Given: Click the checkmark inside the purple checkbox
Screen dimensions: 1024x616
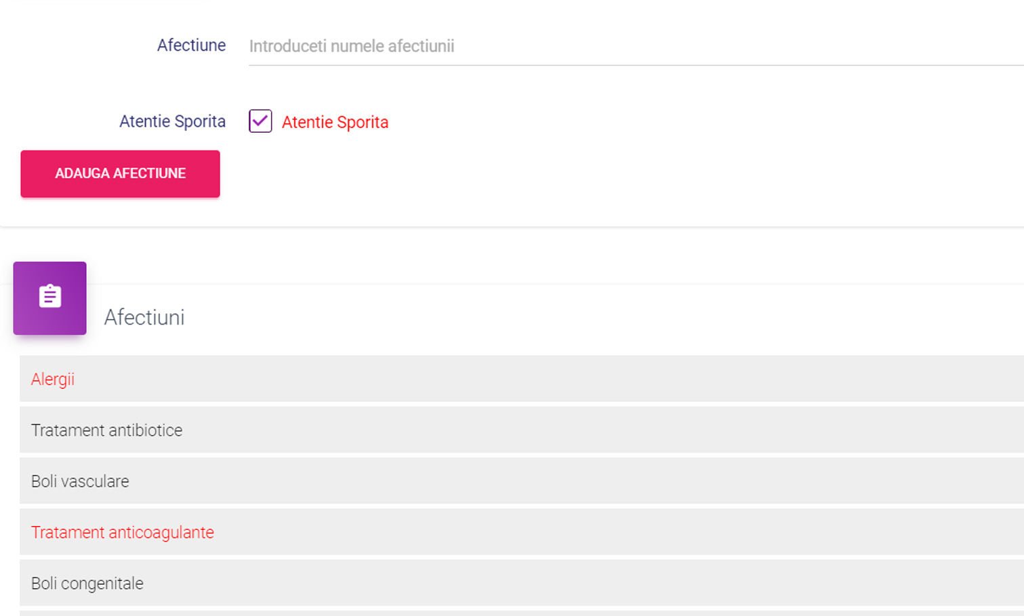Looking at the screenshot, I should coord(260,121).
